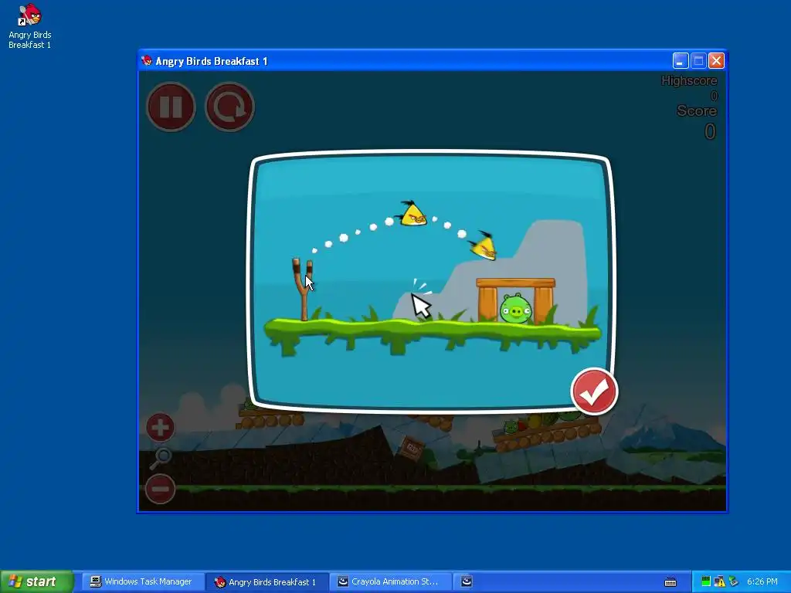The height and width of the screenshot is (593, 791).
Task: Zoom out with the red minus button
Action: pyautogui.click(x=160, y=489)
